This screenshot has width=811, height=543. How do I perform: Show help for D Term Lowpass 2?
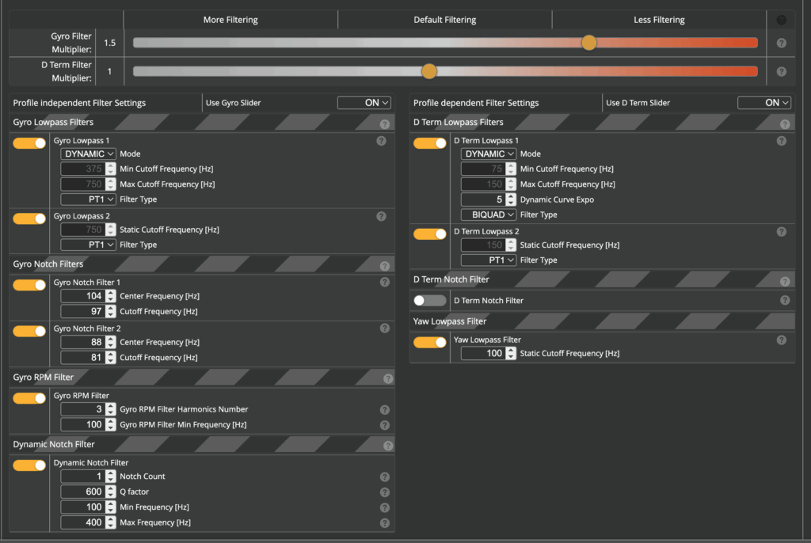pos(781,232)
